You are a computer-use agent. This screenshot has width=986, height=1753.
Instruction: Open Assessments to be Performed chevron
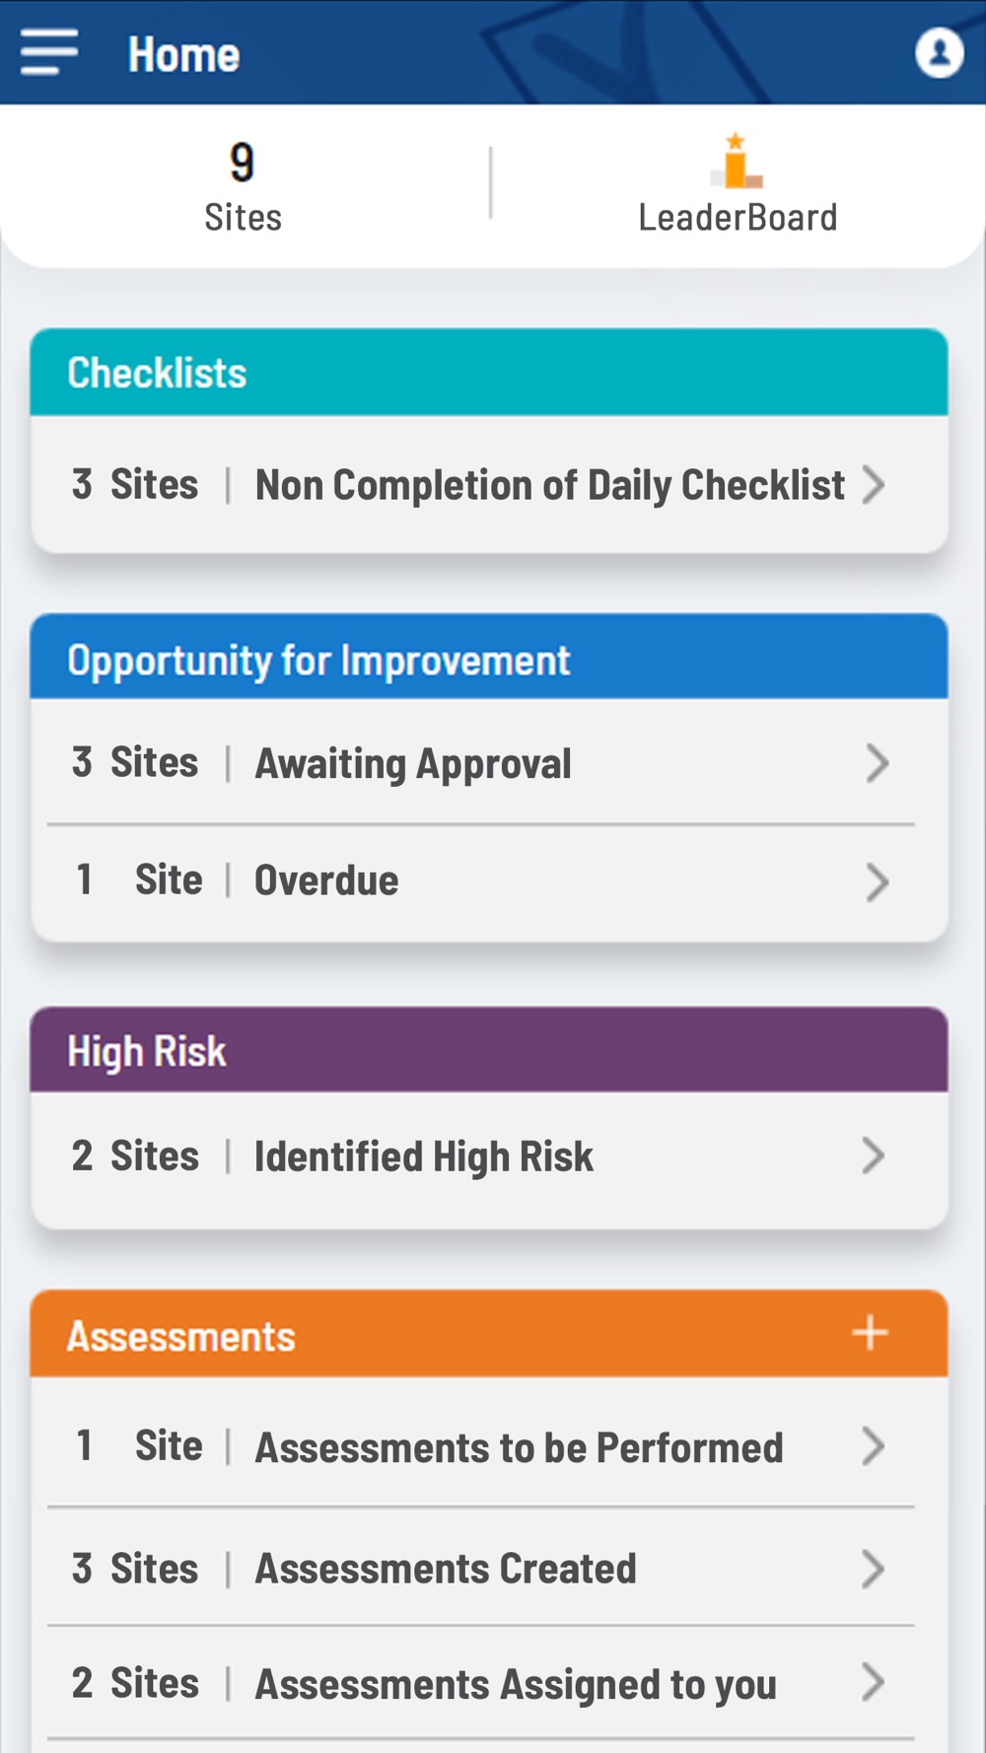tap(874, 1446)
